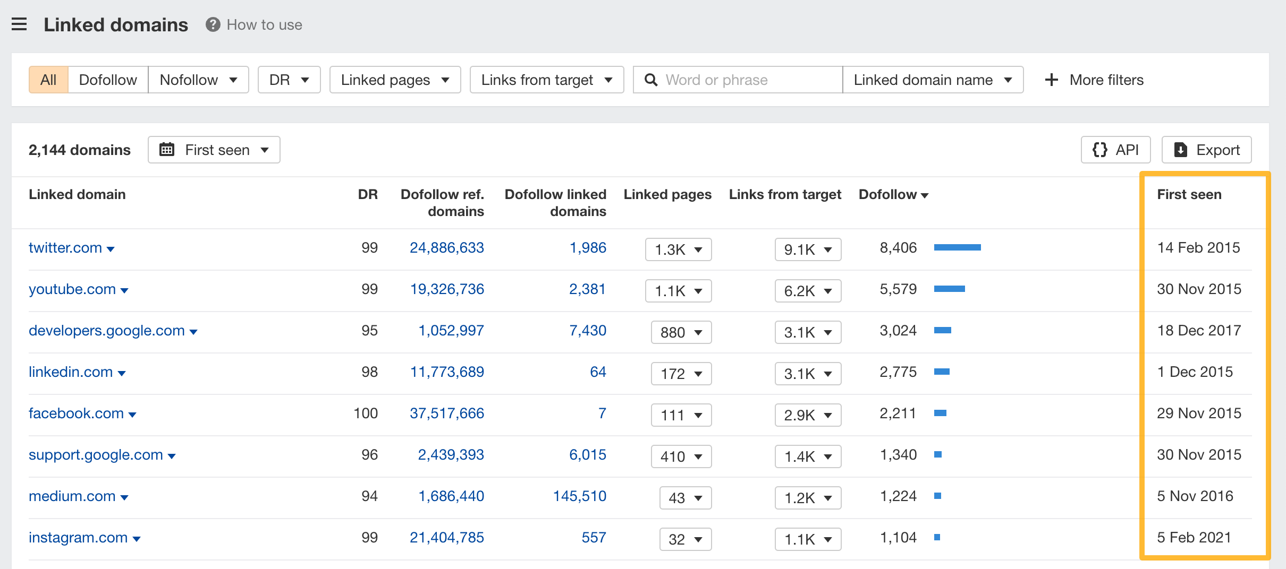Click the twitter.com dofollow bar
1286x569 pixels.
pyautogui.click(x=958, y=247)
